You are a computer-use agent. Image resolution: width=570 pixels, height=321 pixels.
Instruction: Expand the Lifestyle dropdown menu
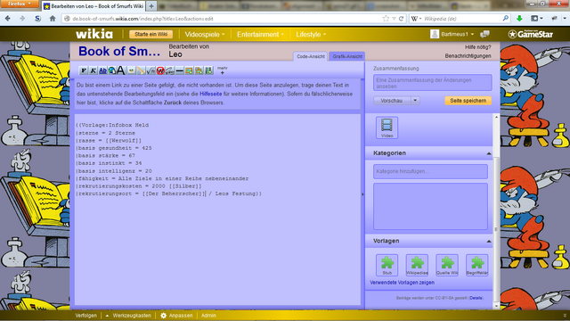click(x=311, y=34)
